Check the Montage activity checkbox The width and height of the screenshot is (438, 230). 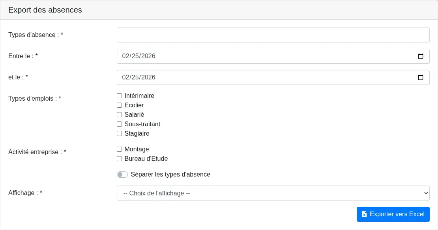click(119, 149)
